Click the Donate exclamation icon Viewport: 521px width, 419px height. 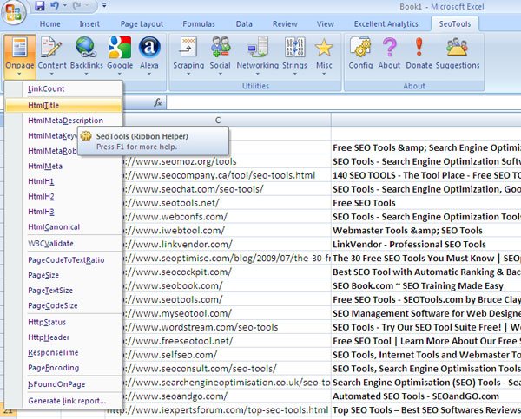pyautogui.click(x=419, y=47)
